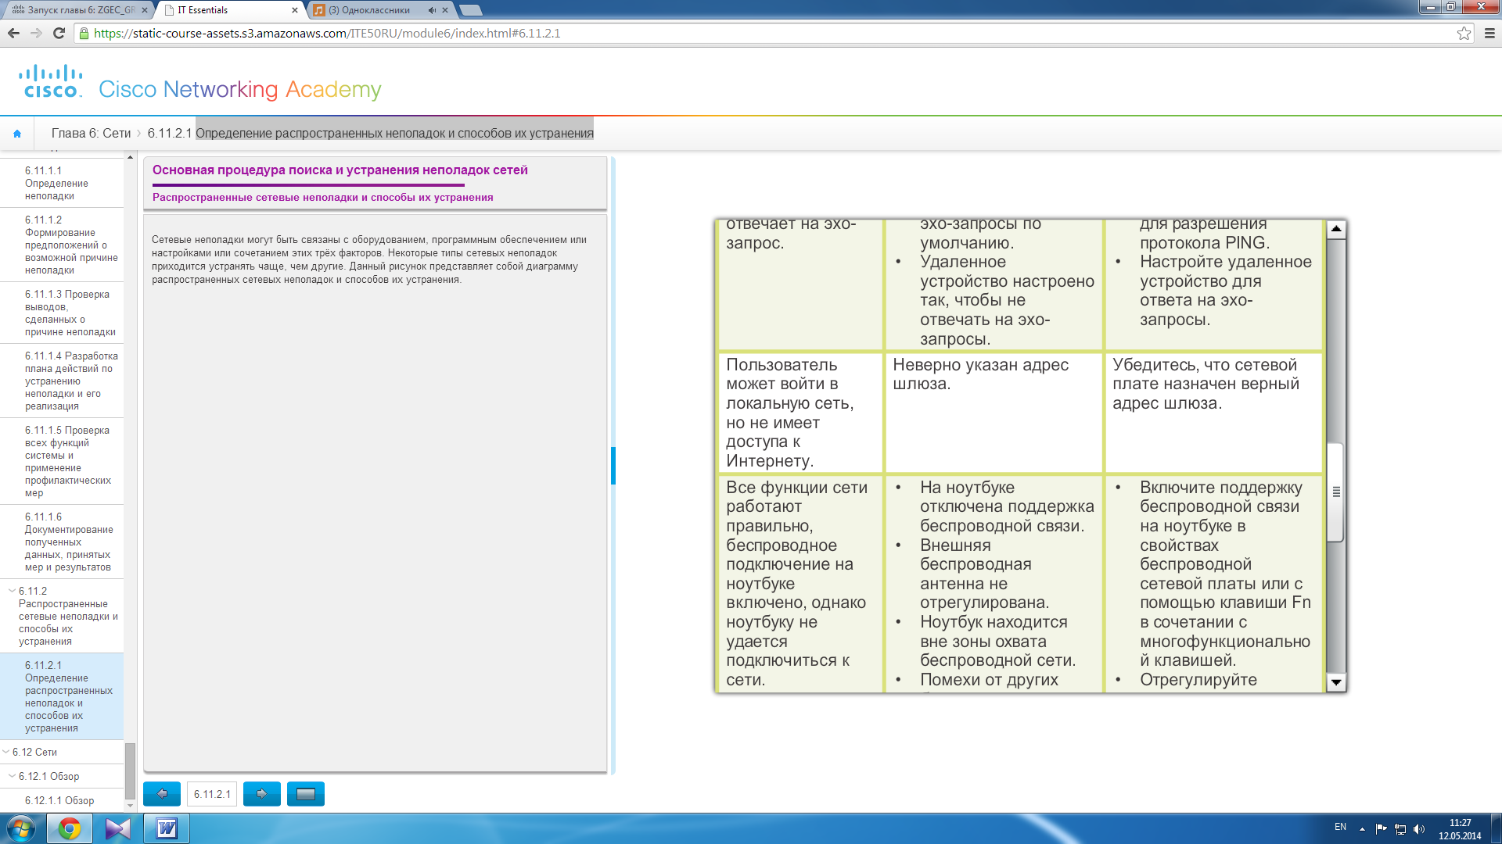Switch to the Одноклассники tab
1502x844 pixels.
pos(379,10)
